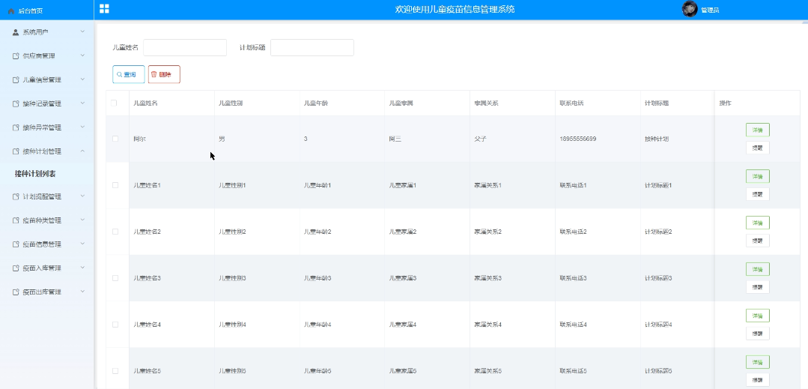Click the 阿三 guardian cell
The height and width of the screenshot is (389, 808).
click(395, 139)
